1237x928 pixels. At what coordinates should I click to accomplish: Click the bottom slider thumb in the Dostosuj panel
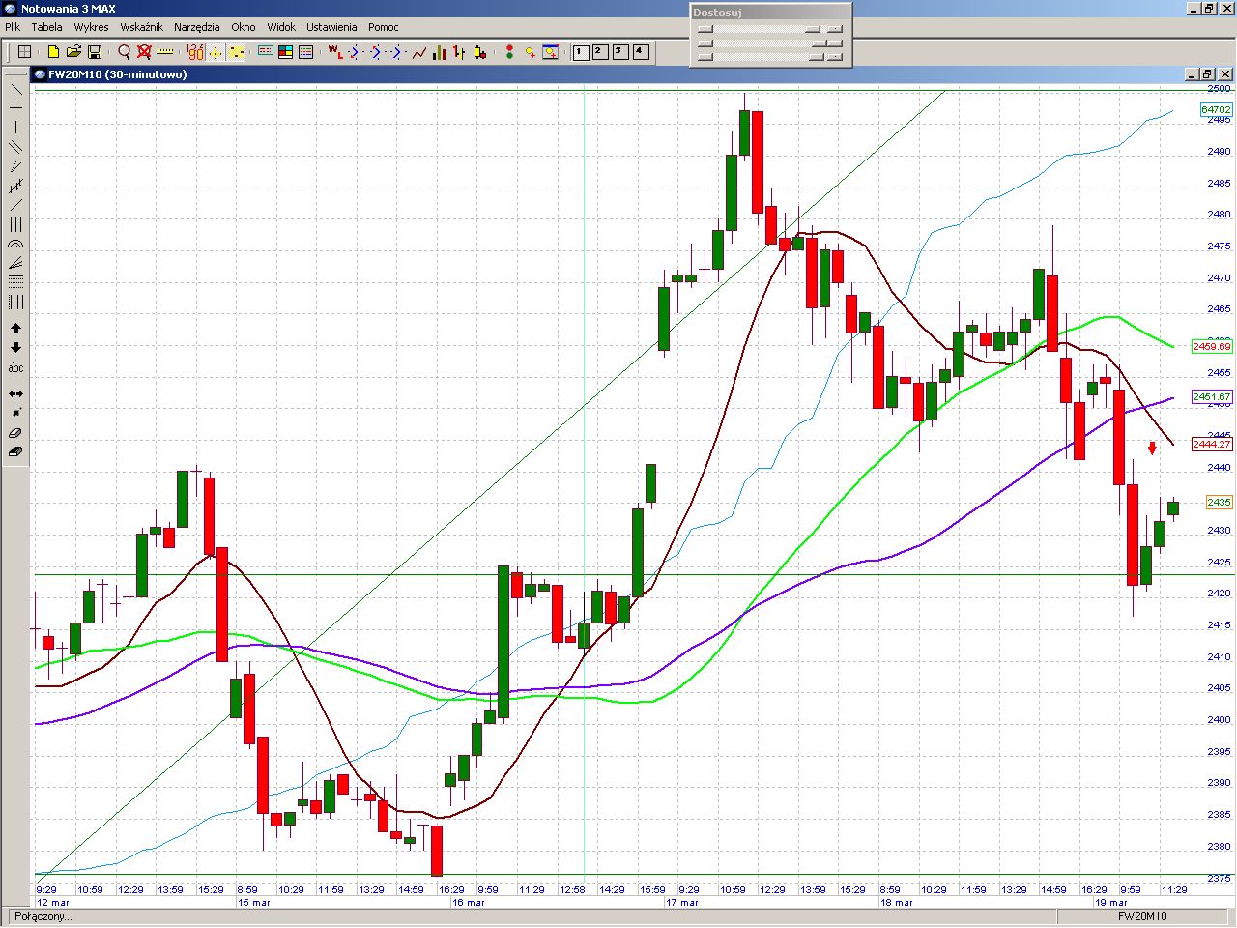click(x=816, y=56)
